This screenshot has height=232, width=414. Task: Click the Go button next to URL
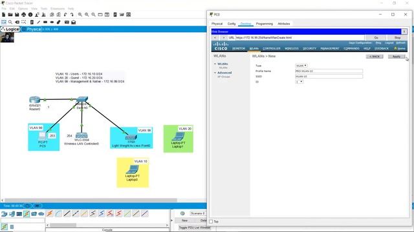point(376,37)
